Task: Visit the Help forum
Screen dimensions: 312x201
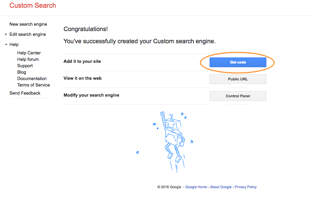Action: coord(28,59)
